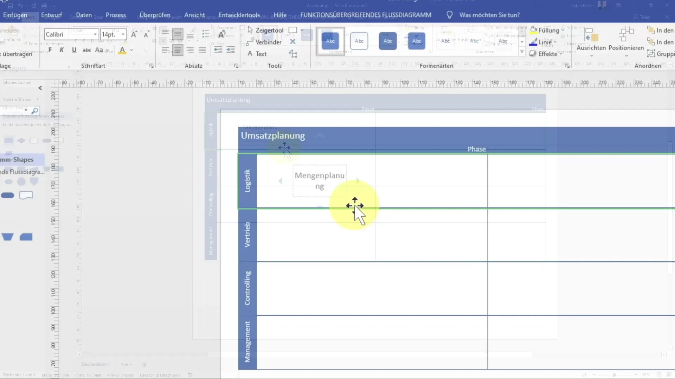The width and height of the screenshot is (675, 379).
Task: Open the Absatz dialog launcher
Action: pyautogui.click(x=236, y=66)
